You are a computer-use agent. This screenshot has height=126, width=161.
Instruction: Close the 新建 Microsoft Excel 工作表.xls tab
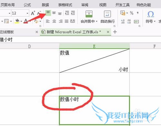pos(108,32)
